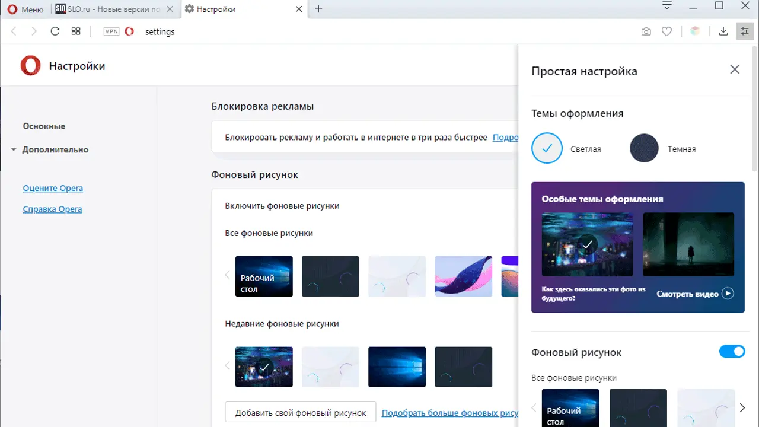Image resolution: width=759 pixels, height=427 pixels.
Task: Toggle the Easy Setup panel icon
Action: point(744,31)
